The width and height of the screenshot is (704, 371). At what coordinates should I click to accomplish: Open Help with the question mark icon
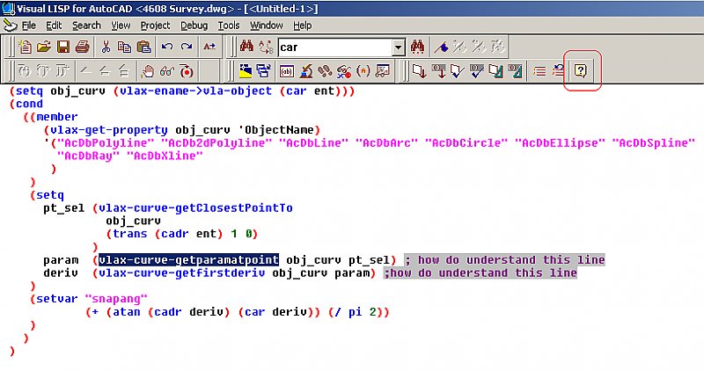[x=581, y=71]
